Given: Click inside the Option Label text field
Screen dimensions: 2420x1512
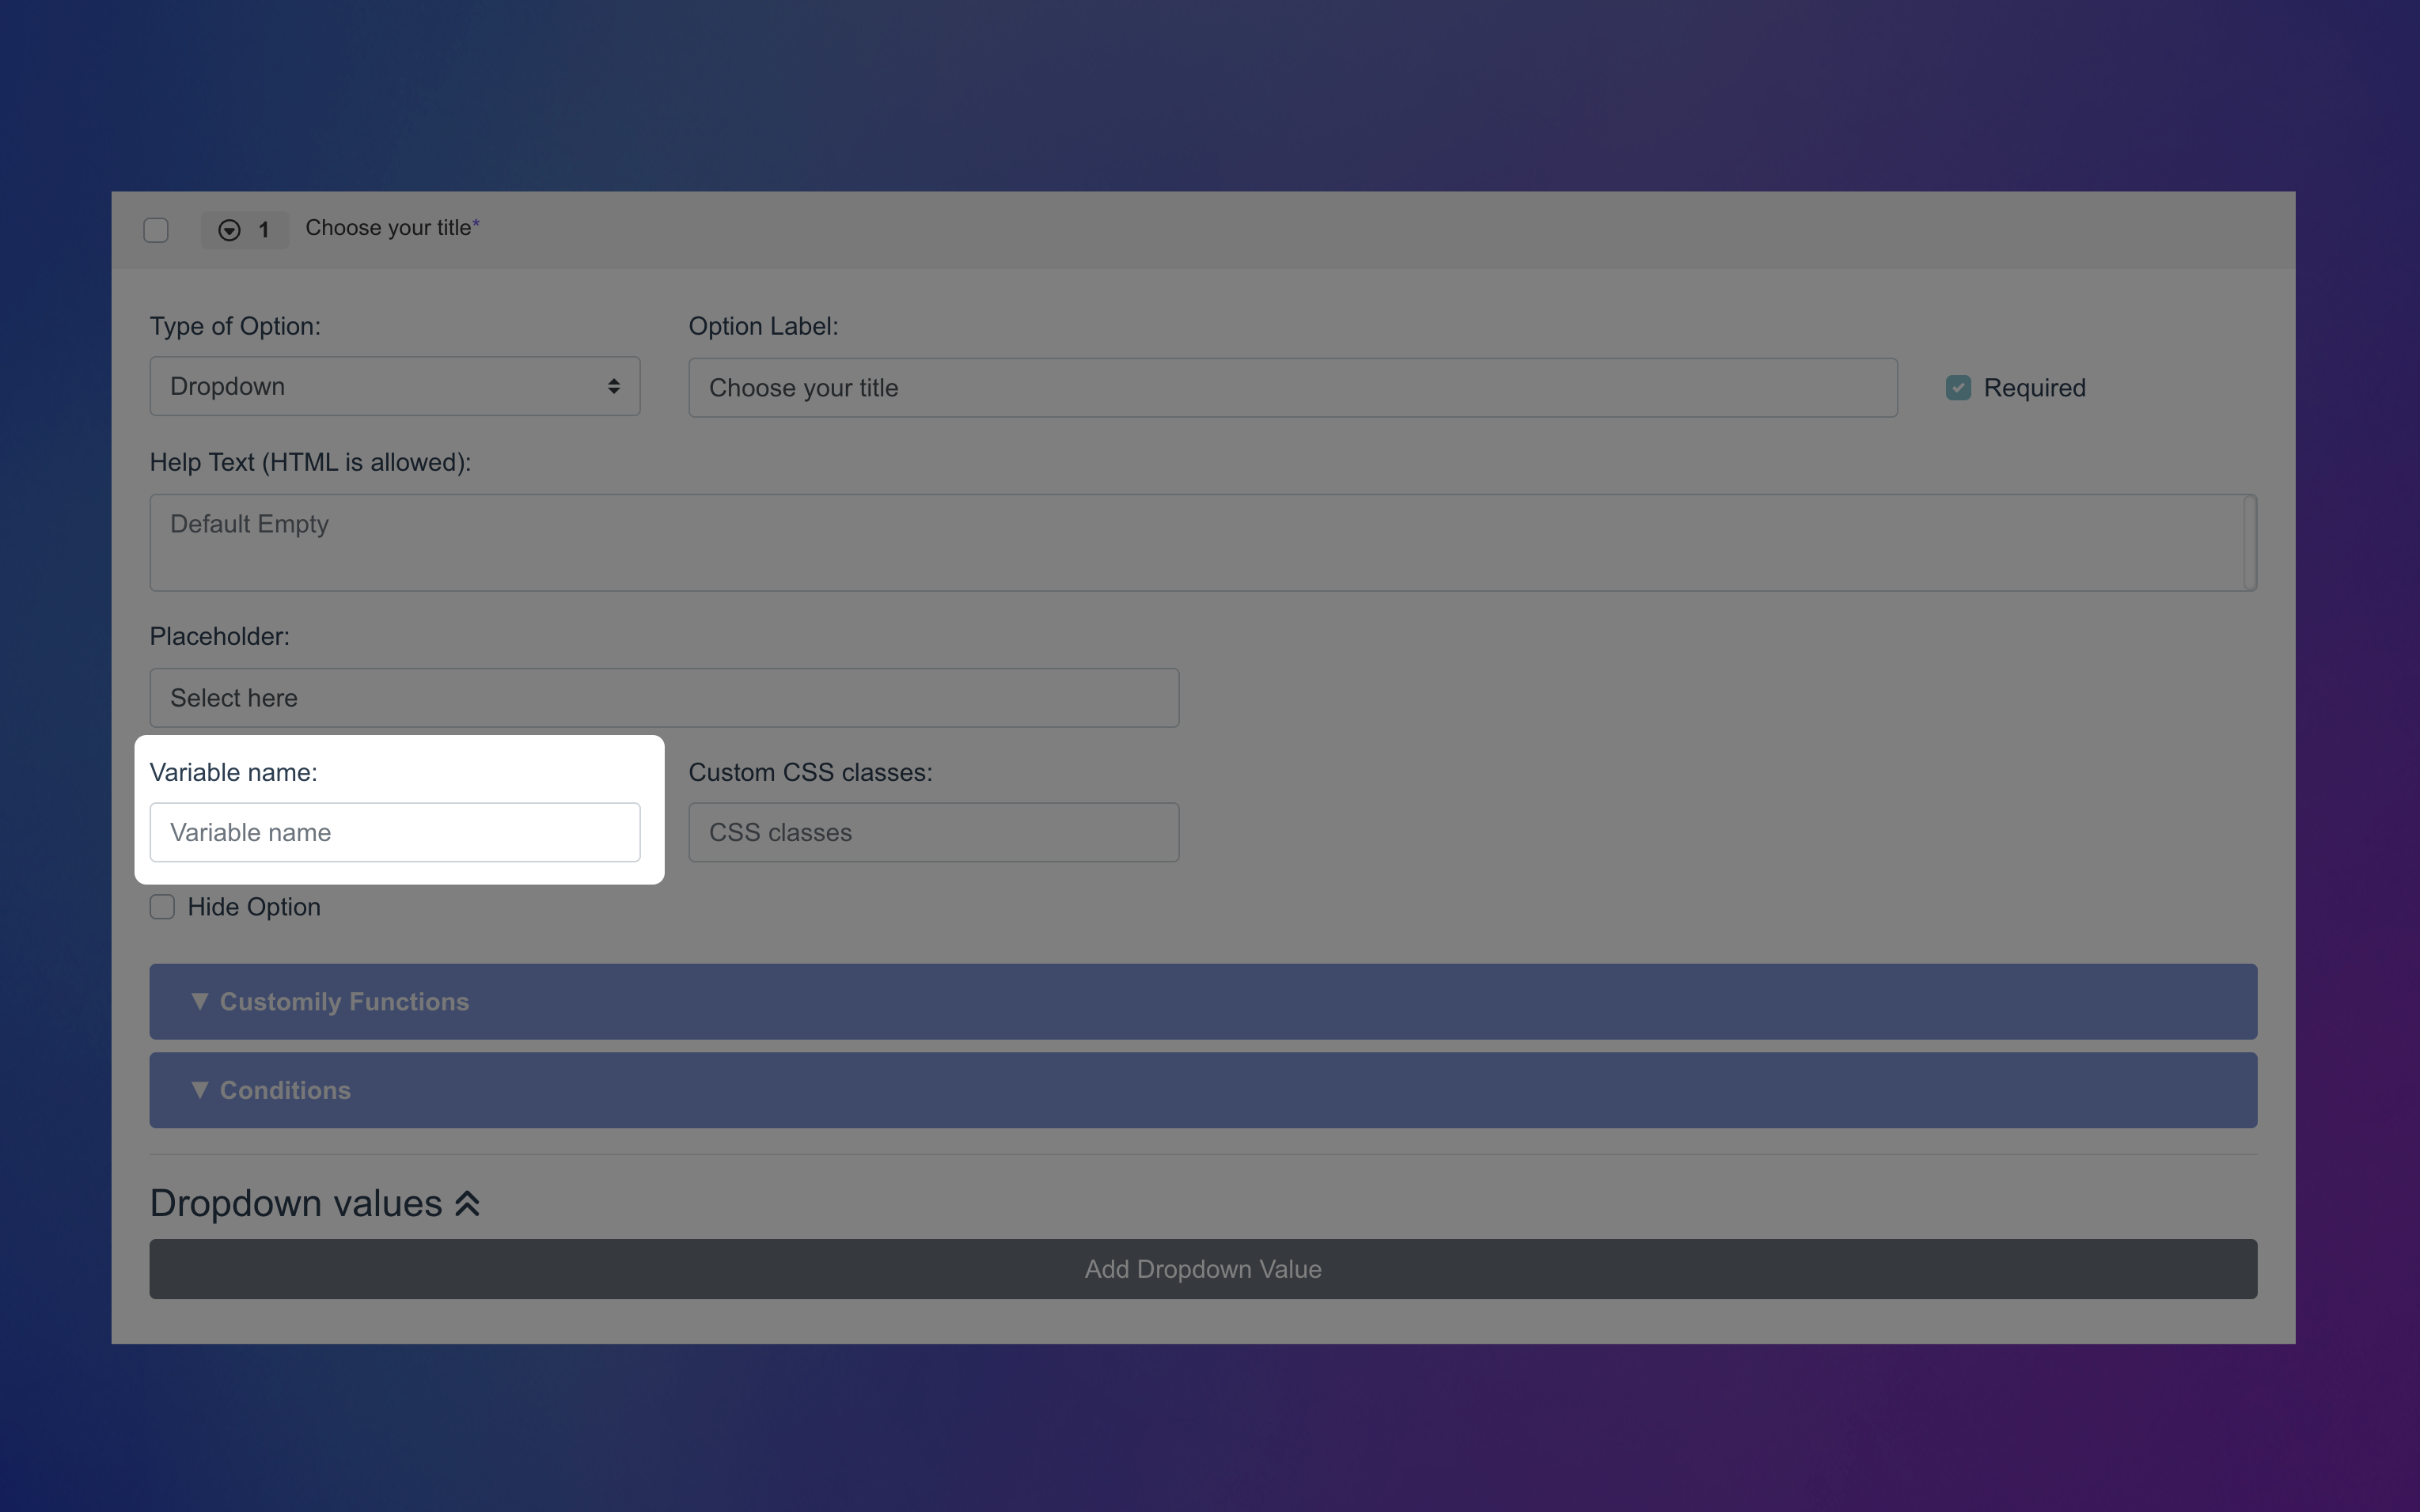Looking at the screenshot, I should coord(1291,387).
